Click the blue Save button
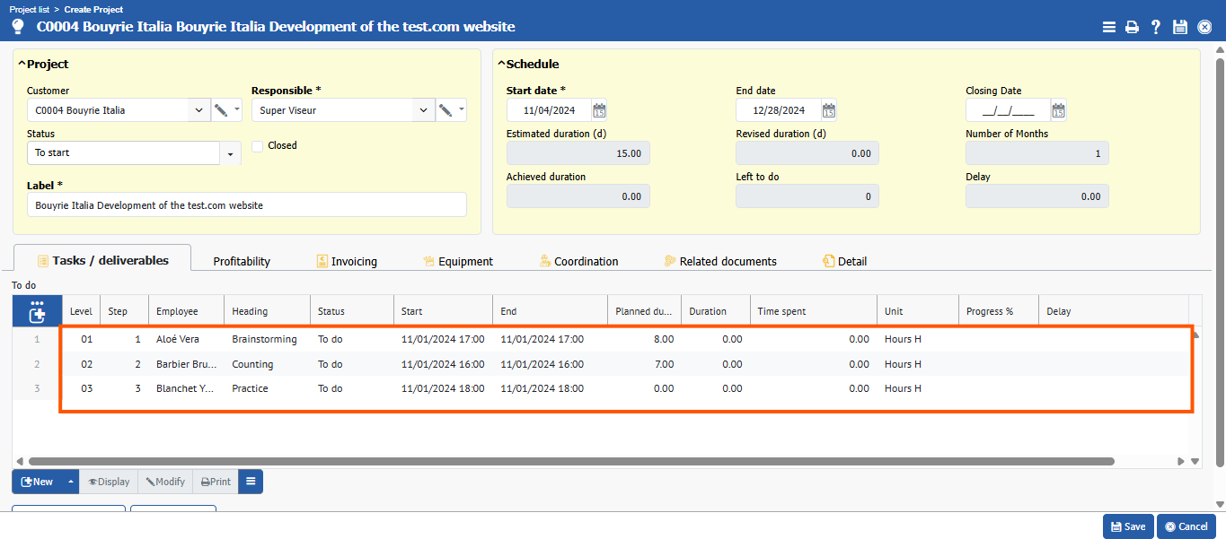 (x=1128, y=526)
